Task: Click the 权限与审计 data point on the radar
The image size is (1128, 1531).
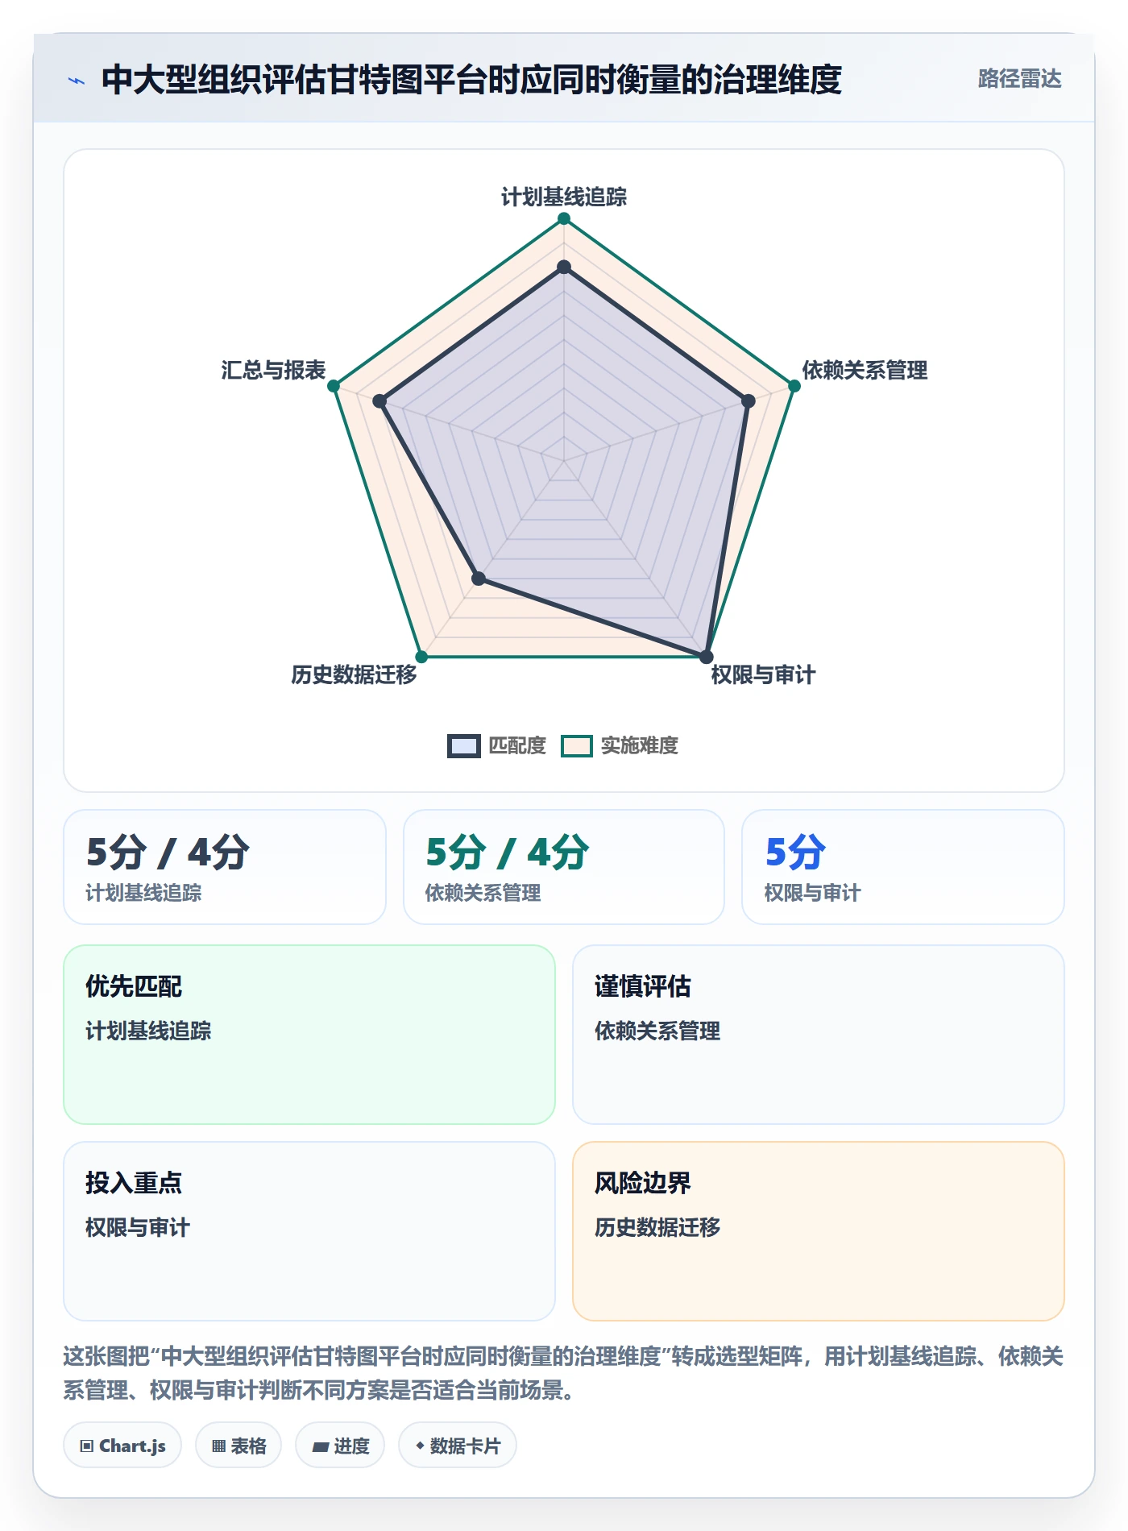Action: (707, 657)
